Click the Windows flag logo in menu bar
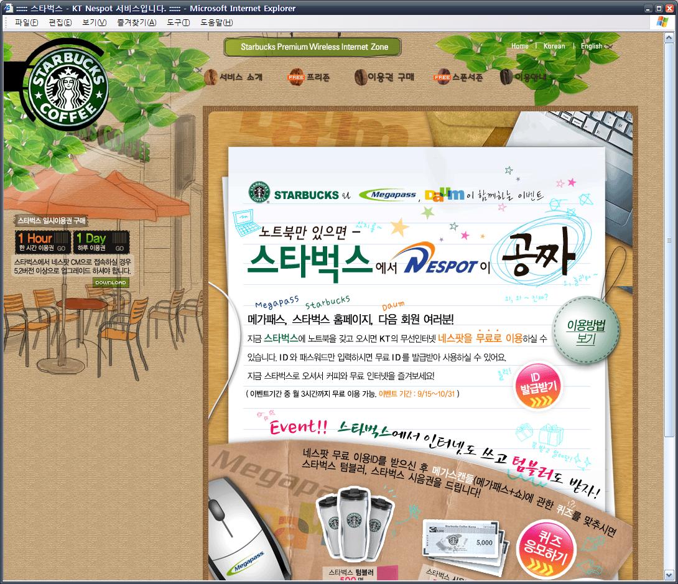The image size is (678, 584). (x=662, y=22)
